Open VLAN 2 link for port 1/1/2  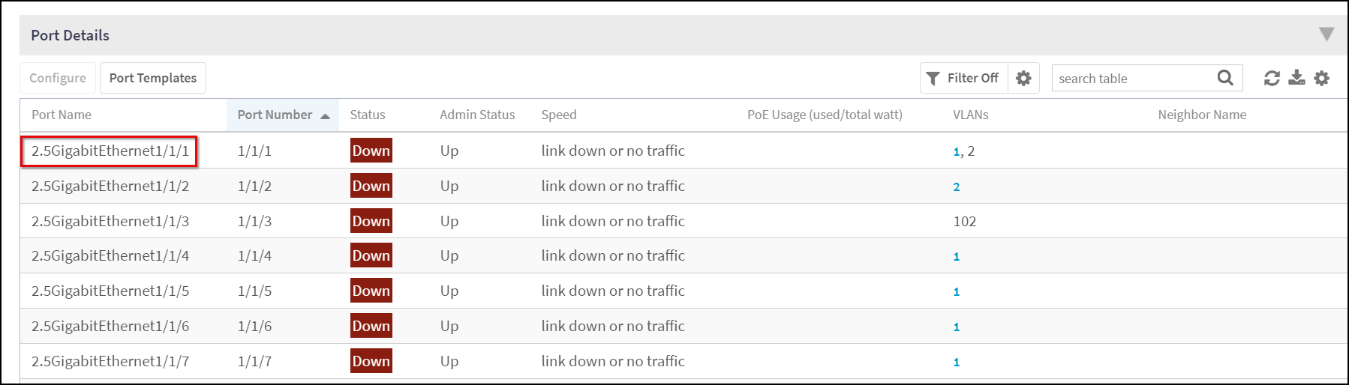click(x=957, y=187)
